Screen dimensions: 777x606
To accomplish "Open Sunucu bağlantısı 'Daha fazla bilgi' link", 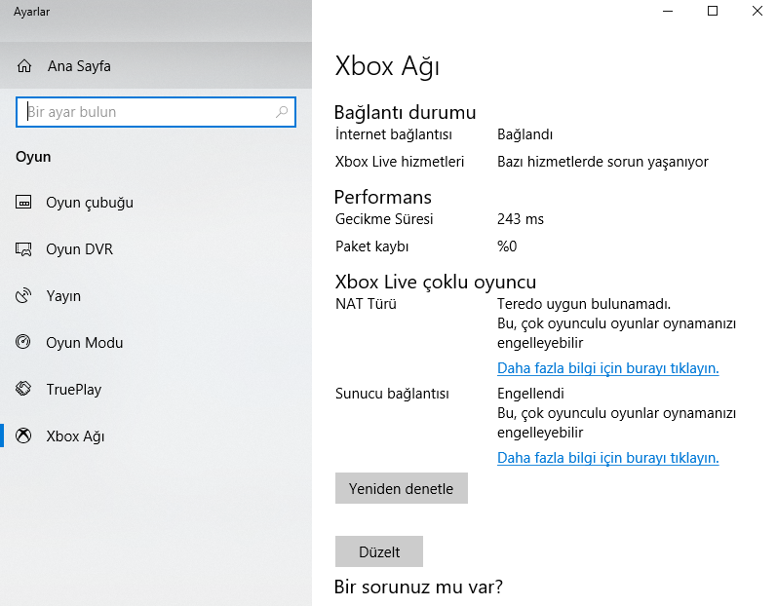I will [607, 458].
